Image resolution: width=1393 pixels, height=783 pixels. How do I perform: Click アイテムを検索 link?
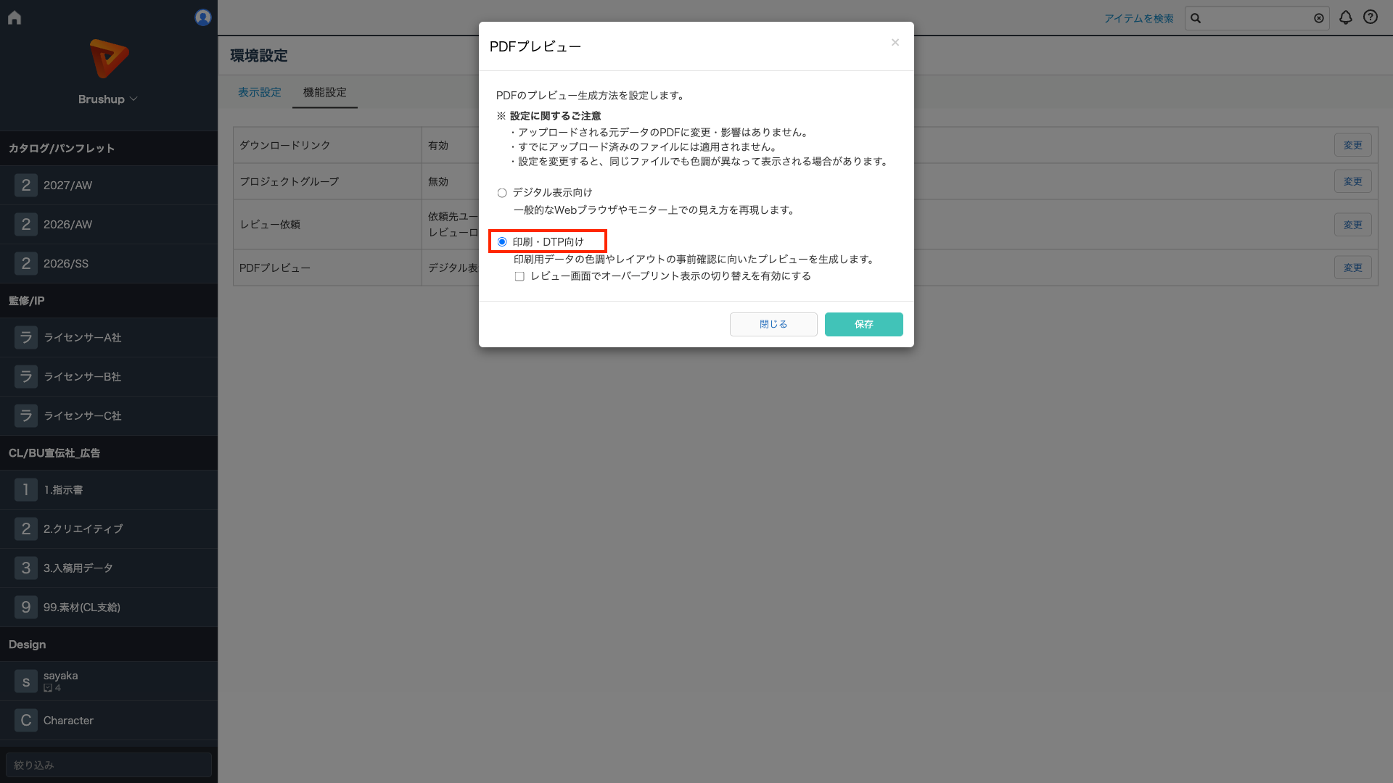pyautogui.click(x=1139, y=18)
